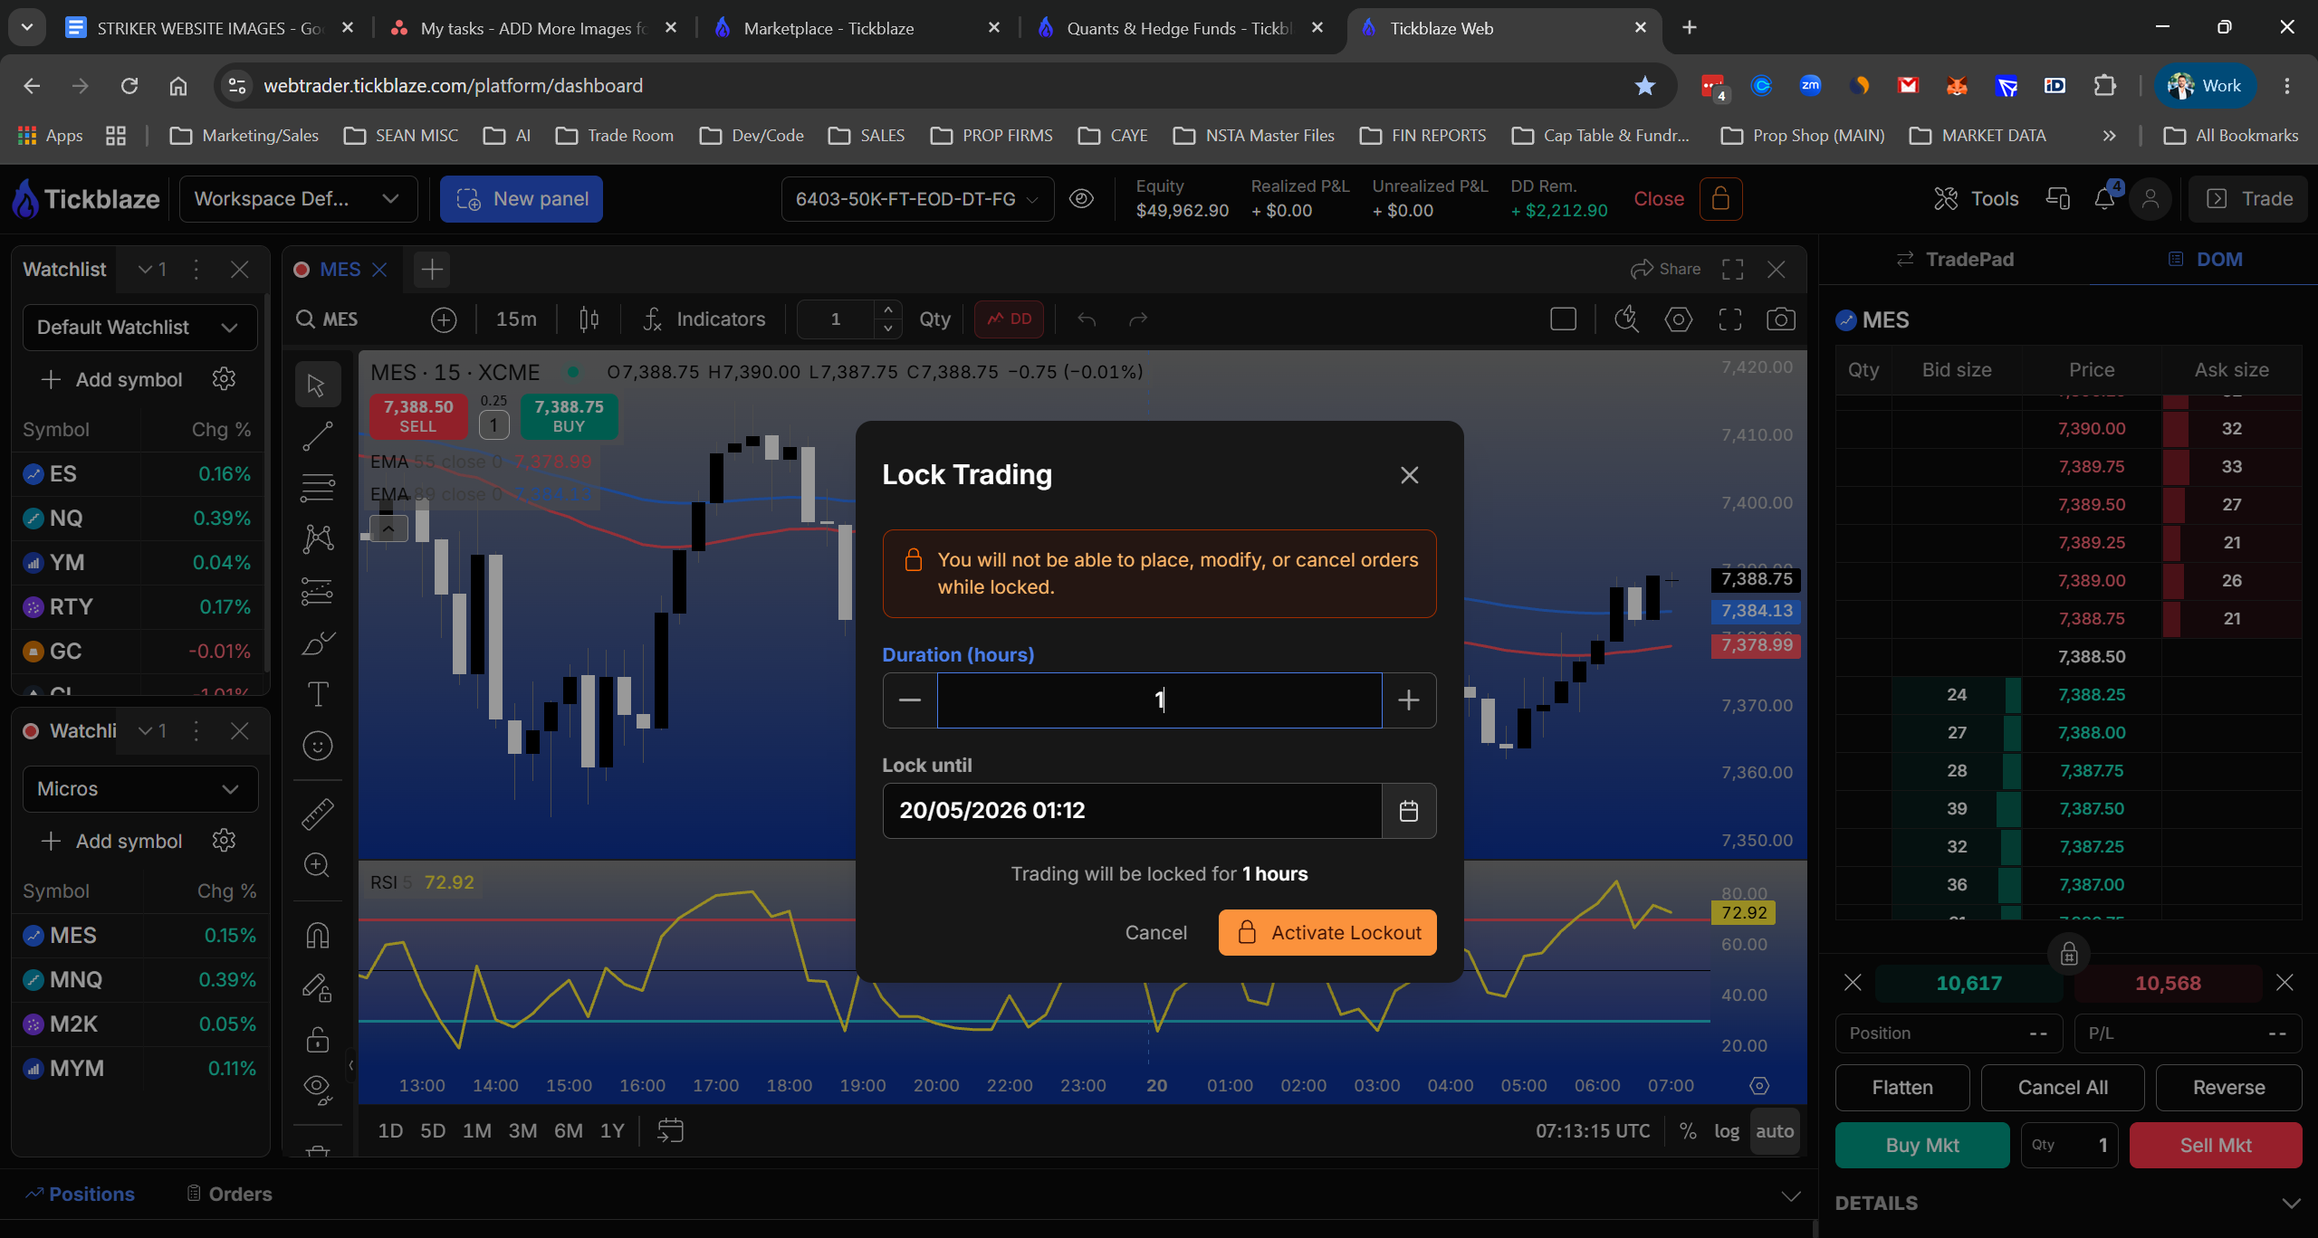Toggle auto scale on chart
The width and height of the screenshot is (2318, 1238).
click(x=1775, y=1131)
